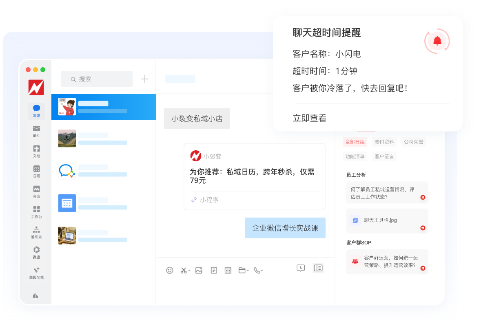Select the 教付资料 tag
This screenshot has width=481, height=330.
pos(384,142)
